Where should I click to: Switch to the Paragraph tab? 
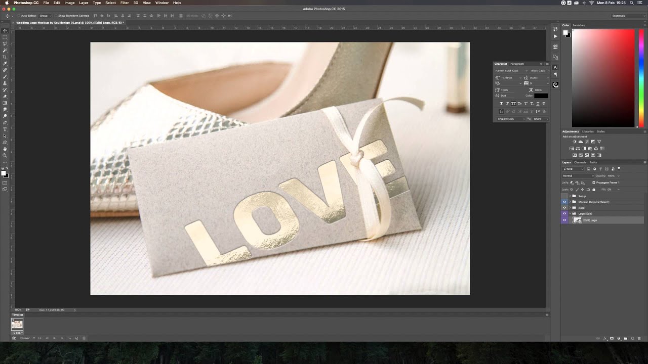pyautogui.click(x=517, y=64)
